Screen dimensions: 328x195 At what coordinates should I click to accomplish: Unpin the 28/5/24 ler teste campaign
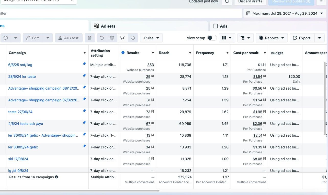84,75
